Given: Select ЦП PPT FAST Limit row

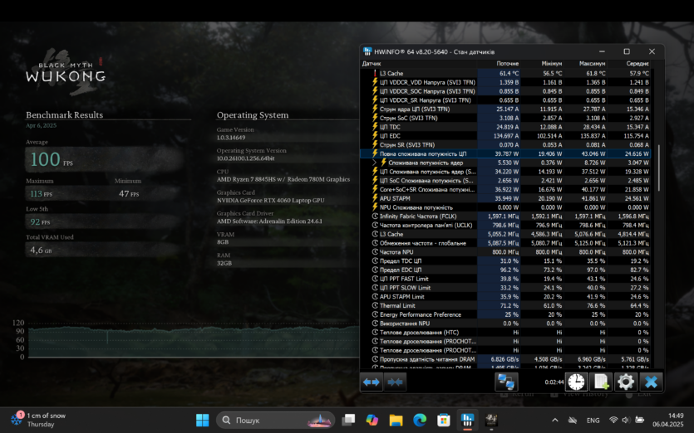Looking at the screenshot, I should [505, 279].
